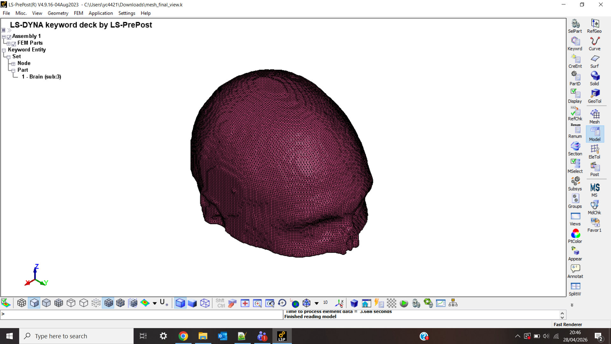The width and height of the screenshot is (611, 344).
Task: Click the checkered background color icon
Action: [391, 303]
